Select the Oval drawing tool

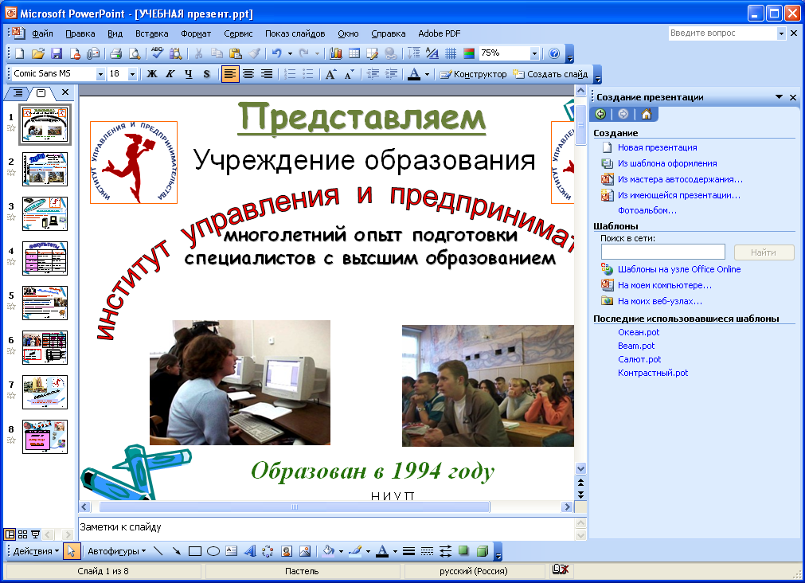tap(213, 551)
